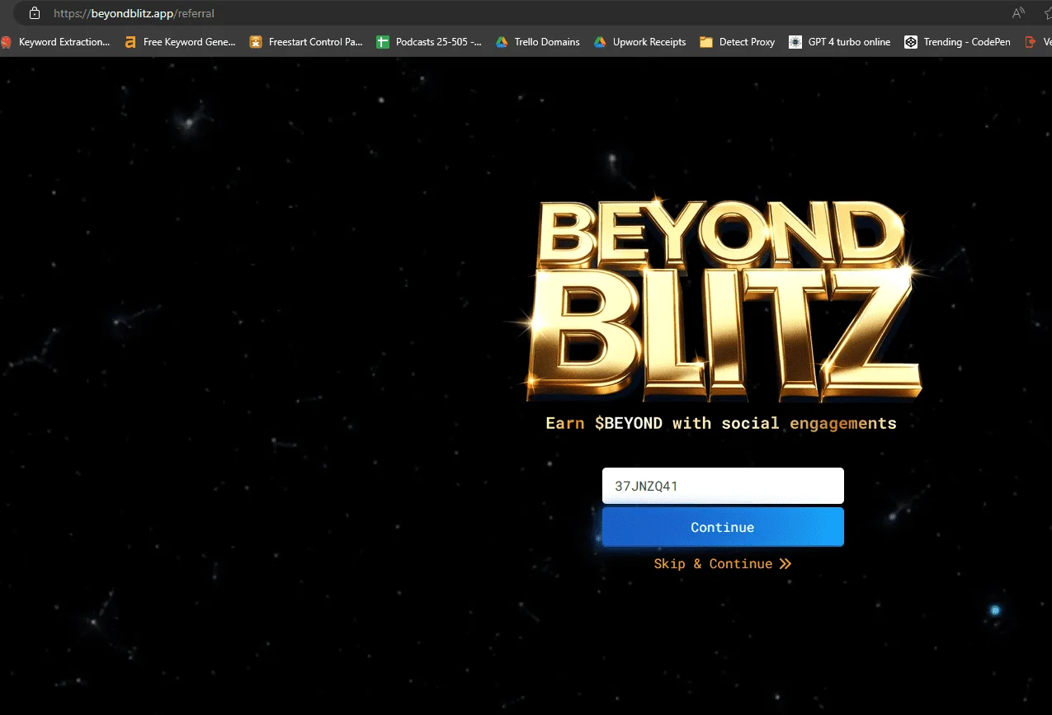Open Podcasts 25-505 bookmark

point(429,42)
